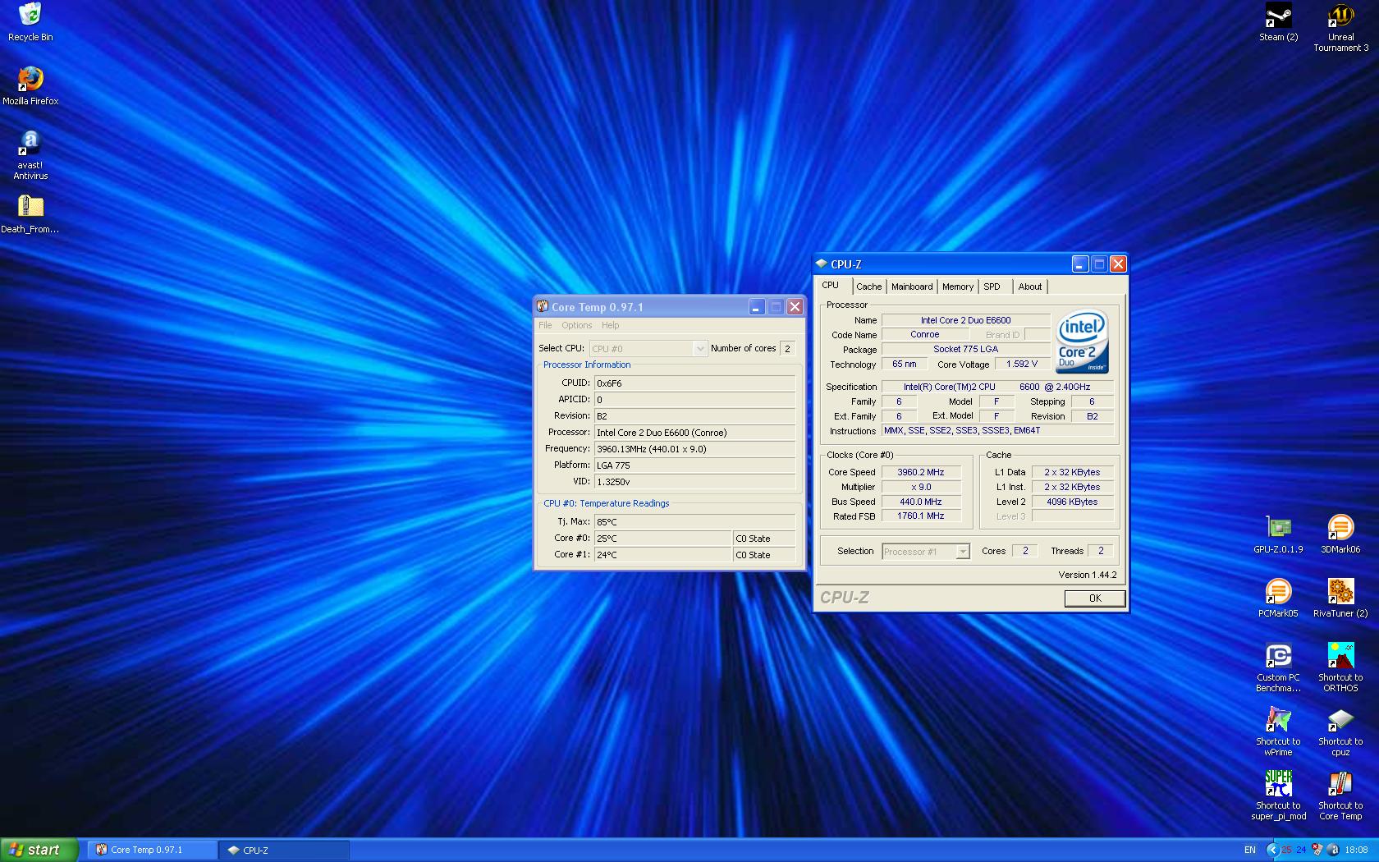Open the Select CPU dropdown in Core Temp

coord(648,349)
